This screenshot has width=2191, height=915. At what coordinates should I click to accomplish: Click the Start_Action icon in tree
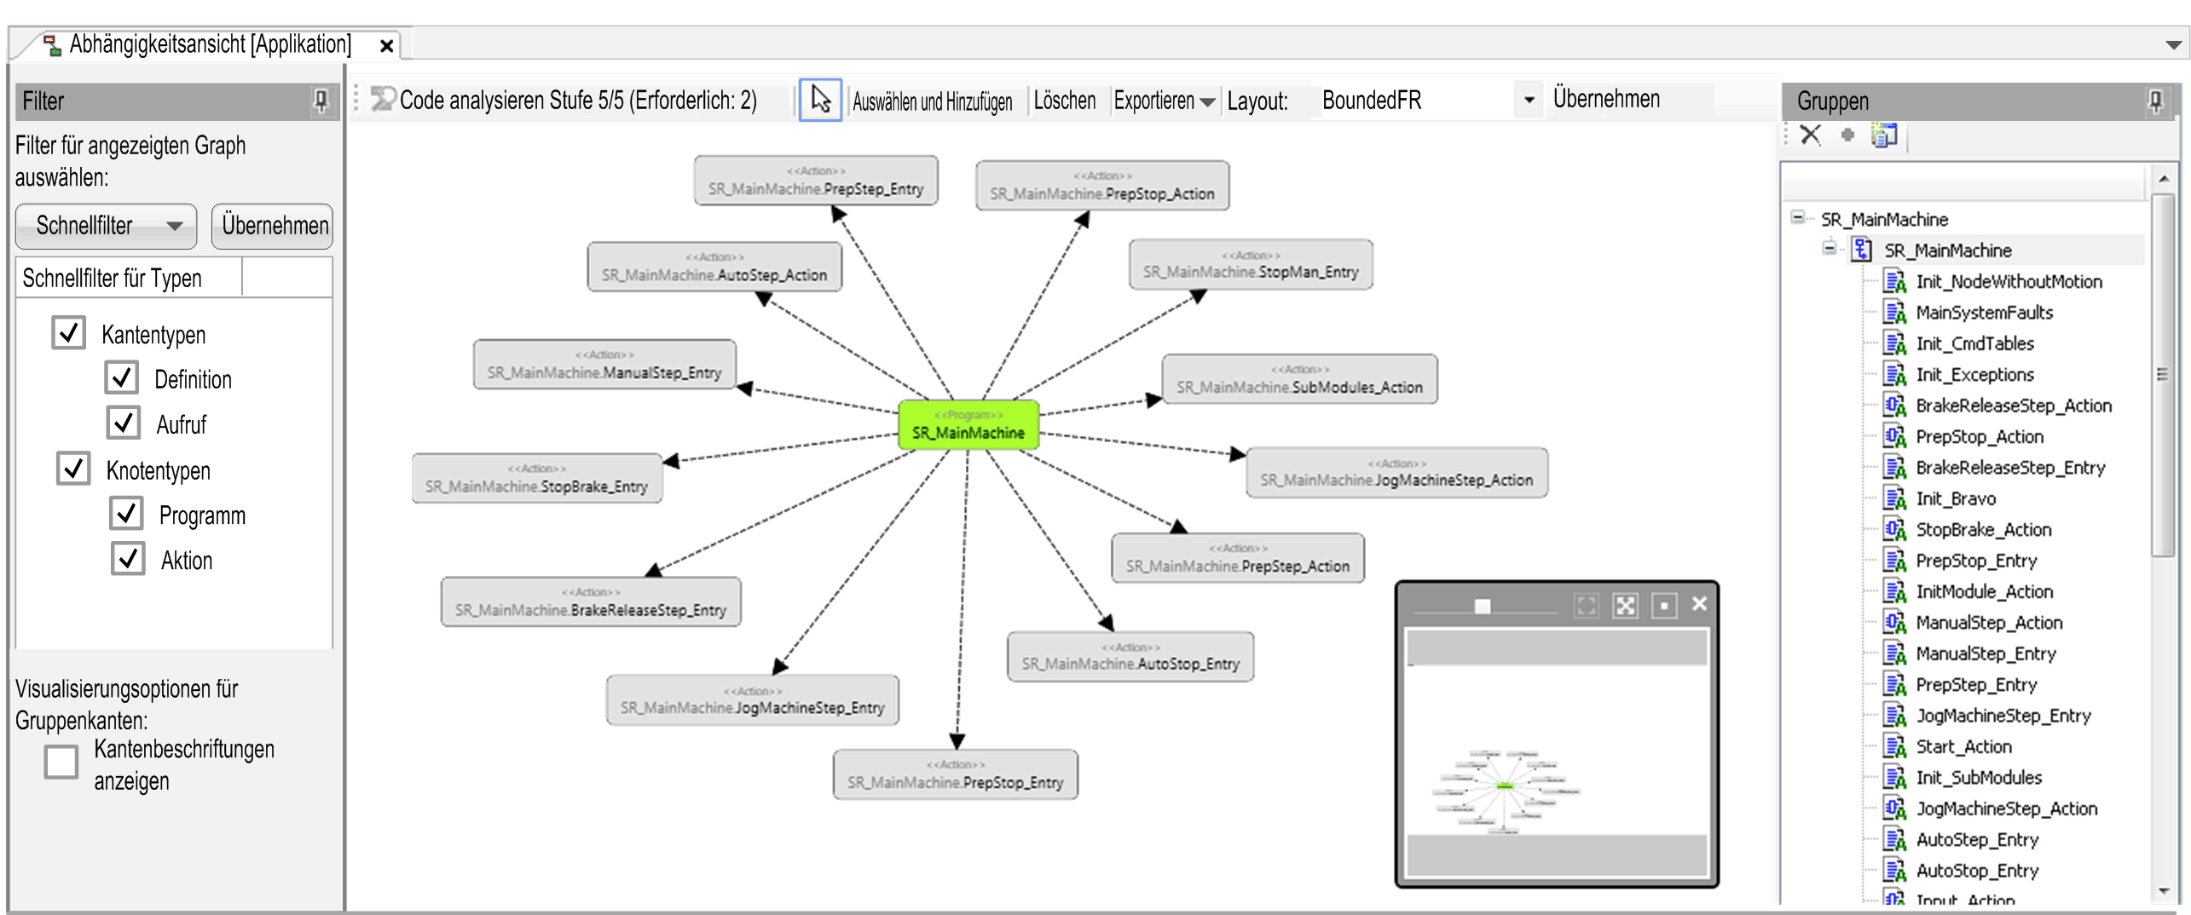[1894, 746]
